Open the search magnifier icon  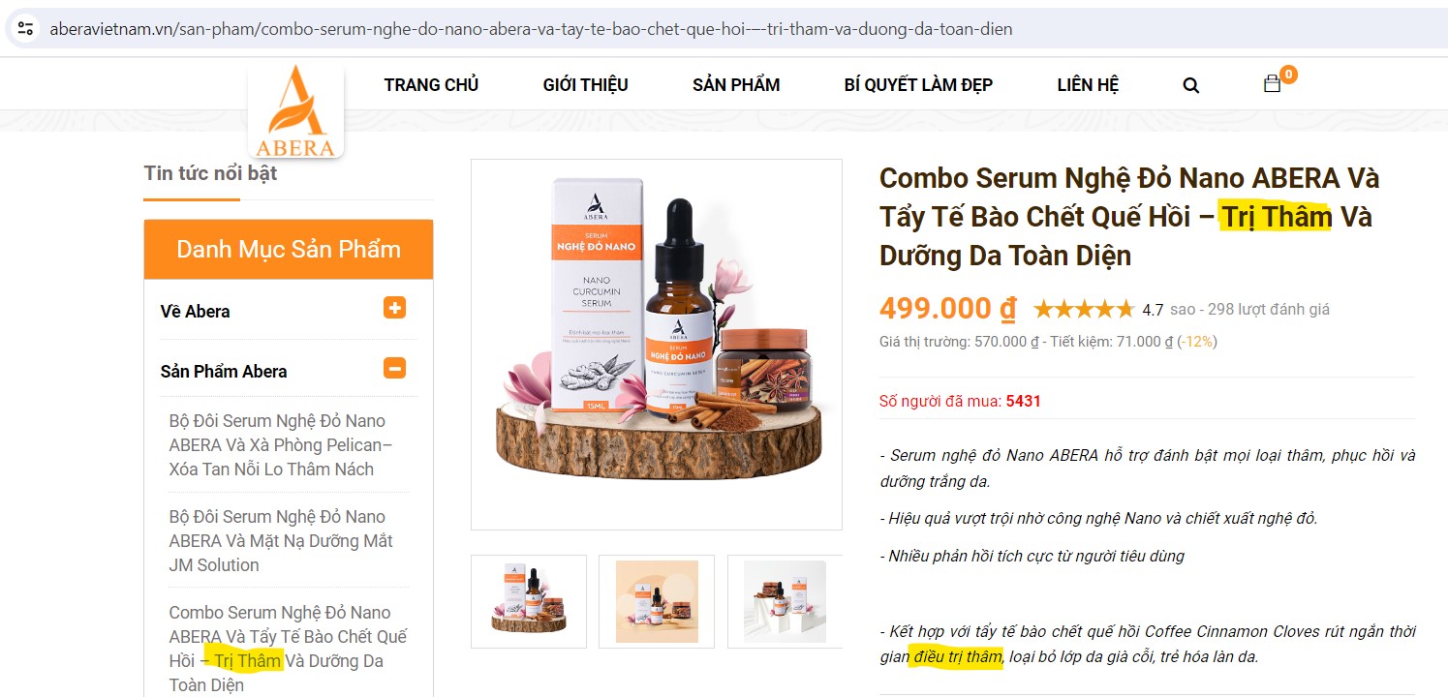coord(1191,85)
